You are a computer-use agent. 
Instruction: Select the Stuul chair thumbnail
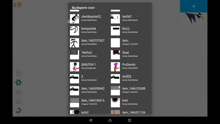115,55
